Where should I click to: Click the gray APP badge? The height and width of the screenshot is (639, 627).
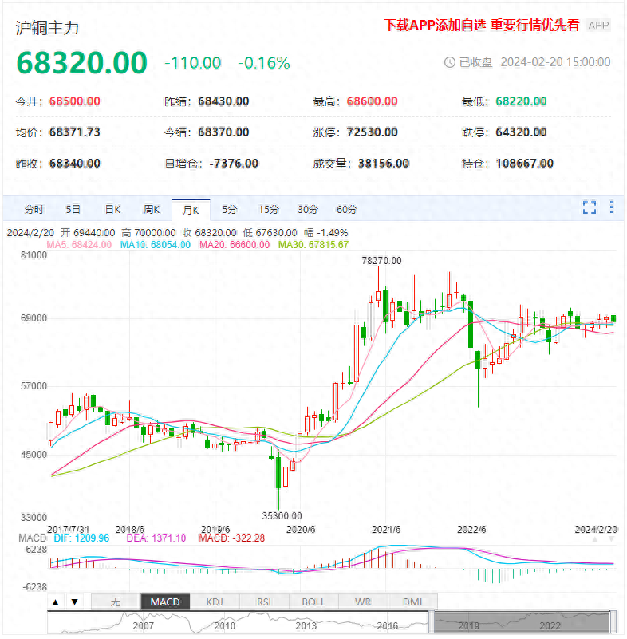(x=598, y=26)
